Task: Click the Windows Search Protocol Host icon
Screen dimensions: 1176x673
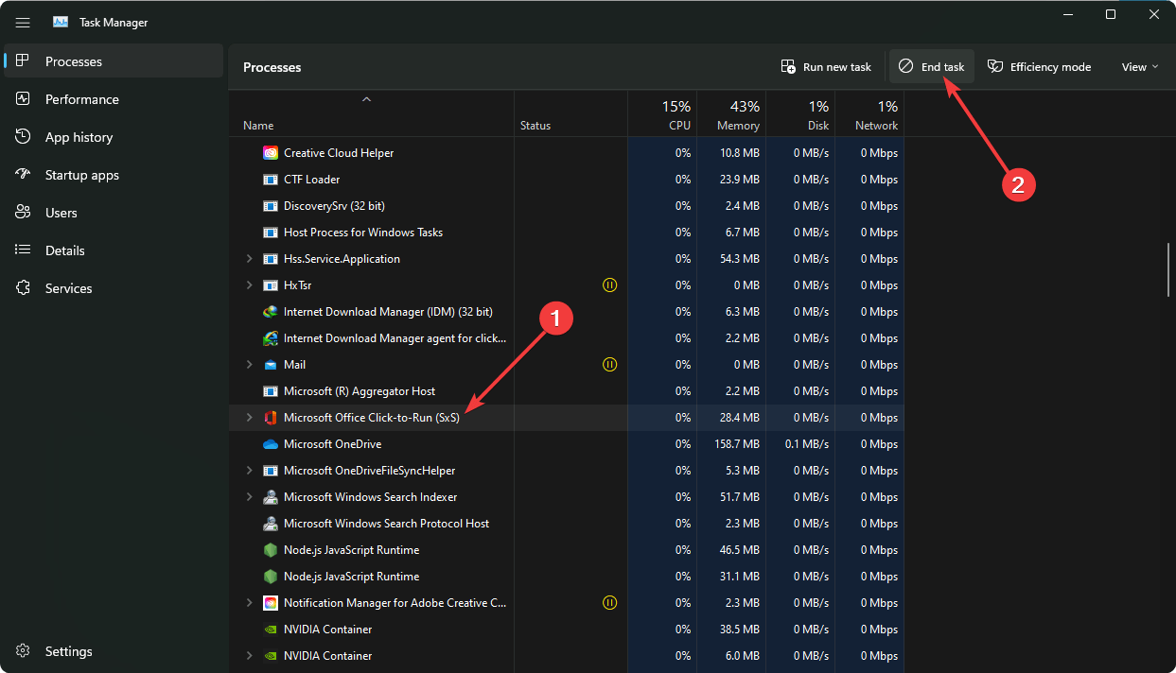Action: (x=270, y=524)
